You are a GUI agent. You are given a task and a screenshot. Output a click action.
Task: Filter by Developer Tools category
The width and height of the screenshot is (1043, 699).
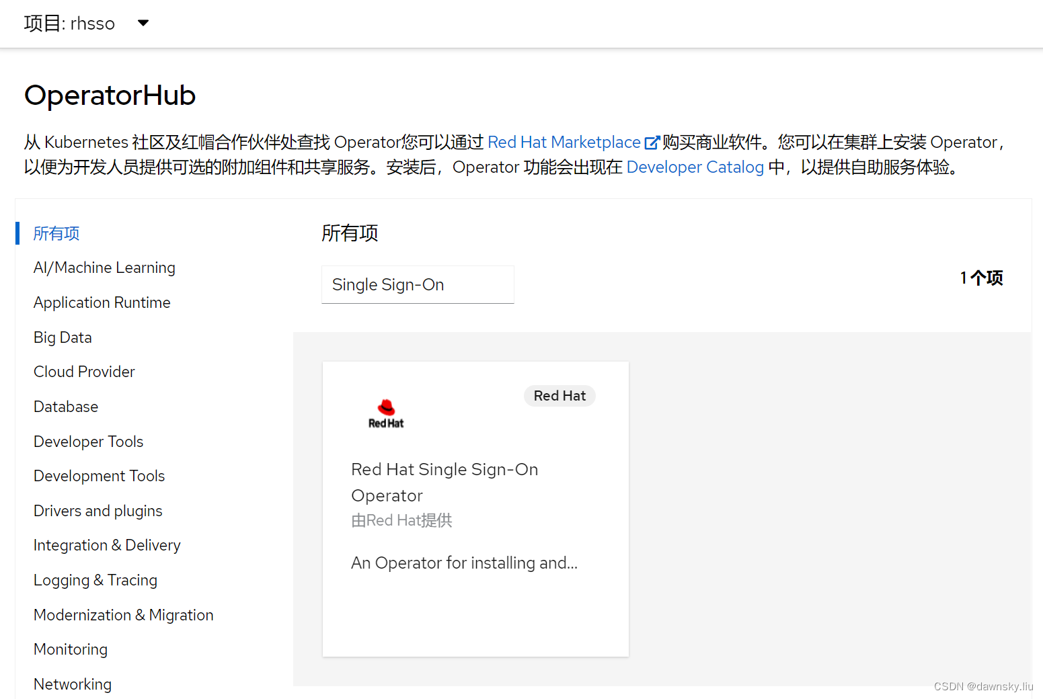tap(89, 442)
